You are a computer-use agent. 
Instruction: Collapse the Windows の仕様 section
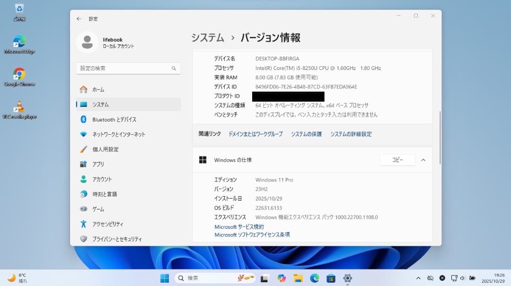coord(423,160)
